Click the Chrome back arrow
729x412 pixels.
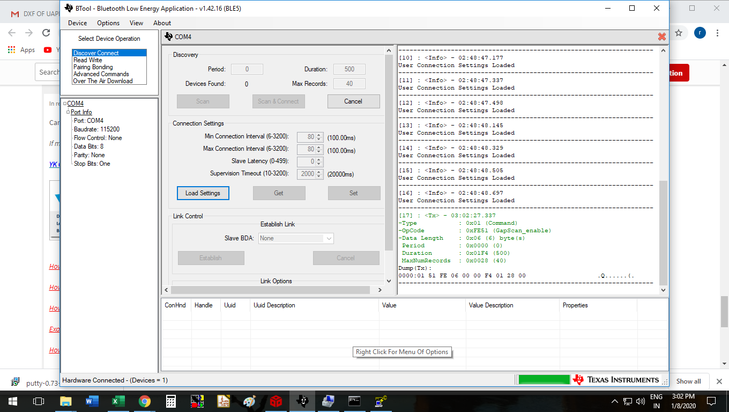pos(12,33)
